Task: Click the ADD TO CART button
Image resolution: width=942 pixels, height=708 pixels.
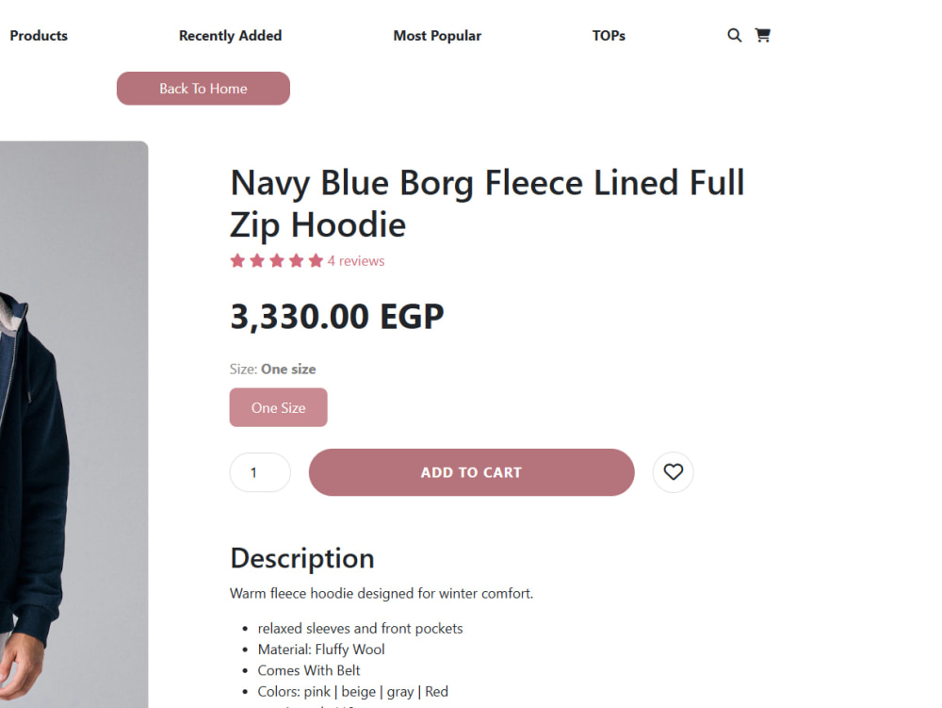Action: [x=472, y=472]
